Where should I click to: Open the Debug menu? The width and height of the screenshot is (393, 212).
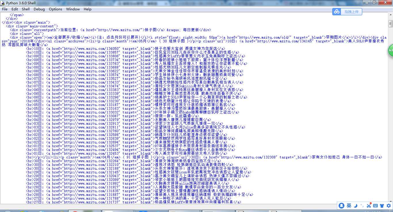pyautogui.click(x=39, y=9)
